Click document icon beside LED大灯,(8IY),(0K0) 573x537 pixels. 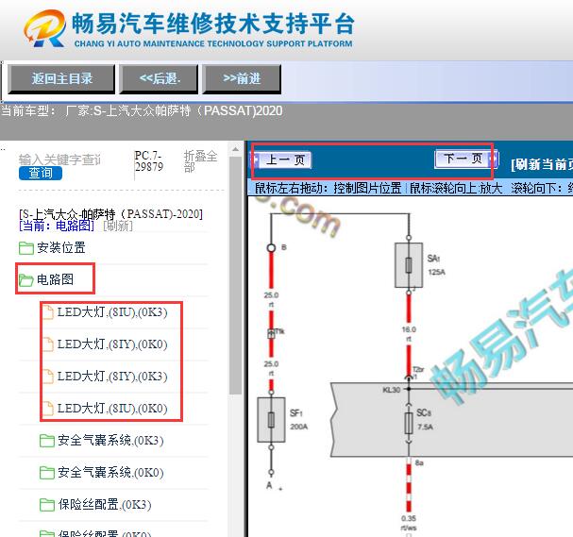click(x=48, y=344)
